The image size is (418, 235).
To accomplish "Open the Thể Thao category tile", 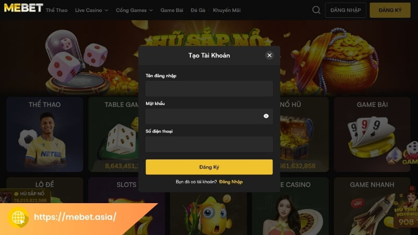I will 44,135.
